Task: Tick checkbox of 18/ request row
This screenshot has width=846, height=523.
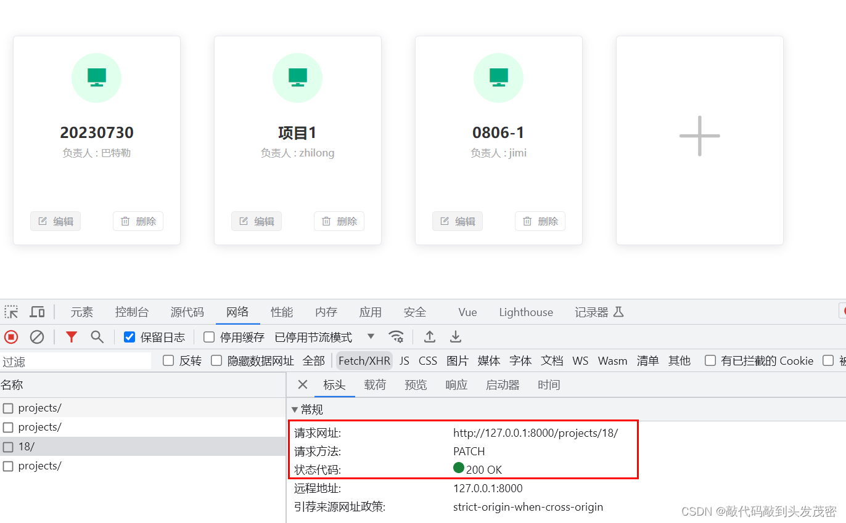Action: (x=8, y=447)
